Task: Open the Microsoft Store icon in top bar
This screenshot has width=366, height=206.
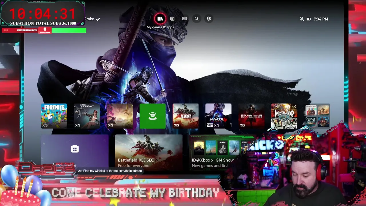Action: [x=172, y=19]
